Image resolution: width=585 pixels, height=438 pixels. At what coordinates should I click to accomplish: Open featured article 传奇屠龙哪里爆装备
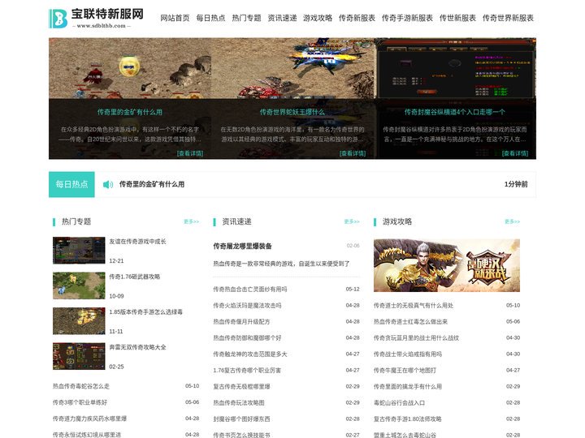pos(242,247)
